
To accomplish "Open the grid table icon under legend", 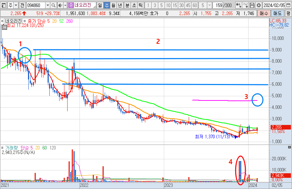I will (x=5, y=27).
